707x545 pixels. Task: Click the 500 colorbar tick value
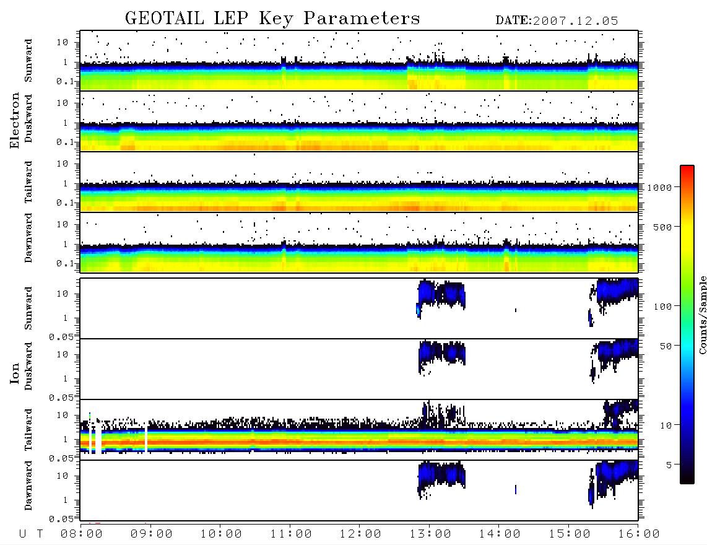(663, 227)
